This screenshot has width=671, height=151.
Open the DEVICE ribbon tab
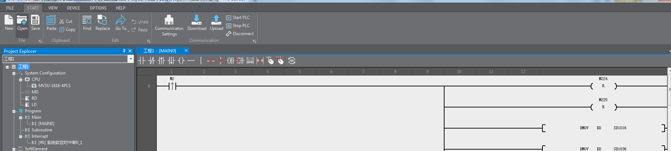point(73,8)
